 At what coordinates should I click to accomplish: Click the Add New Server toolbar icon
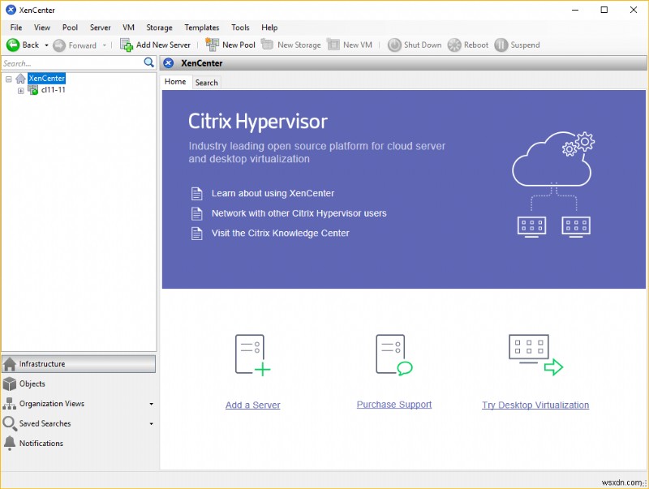point(127,45)
